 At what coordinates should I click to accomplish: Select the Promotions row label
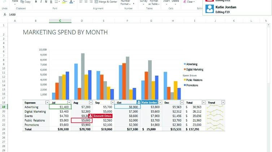click(x=32, y=125)
